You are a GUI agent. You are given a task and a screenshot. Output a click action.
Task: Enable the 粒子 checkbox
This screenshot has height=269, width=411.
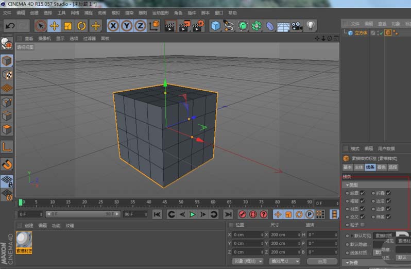(x=363, y=225)
